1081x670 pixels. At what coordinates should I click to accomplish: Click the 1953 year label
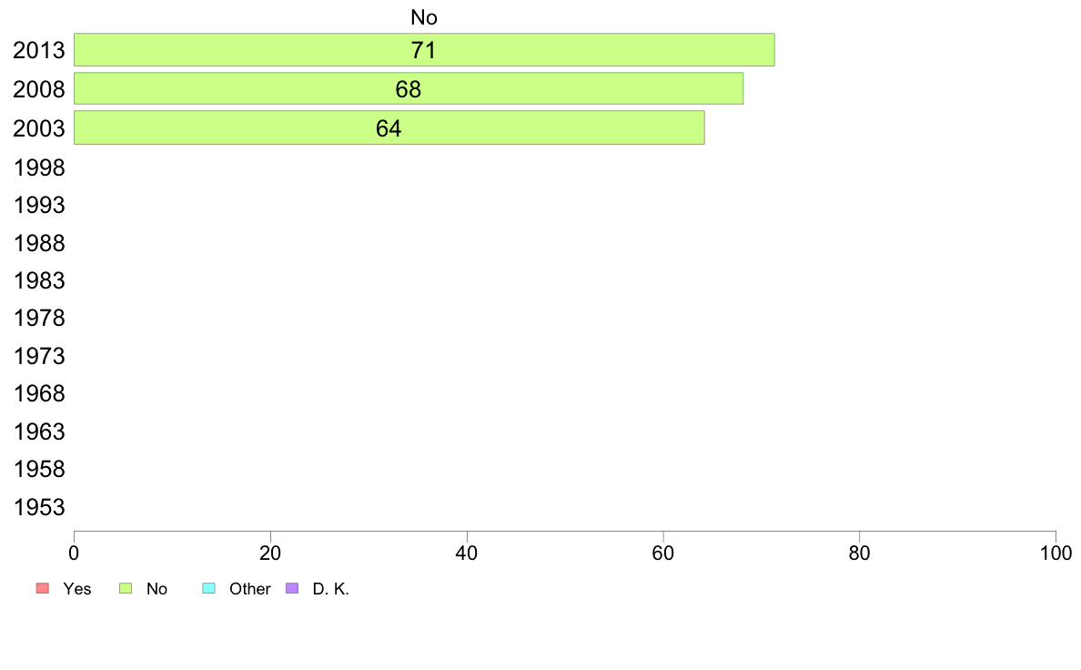38,507
